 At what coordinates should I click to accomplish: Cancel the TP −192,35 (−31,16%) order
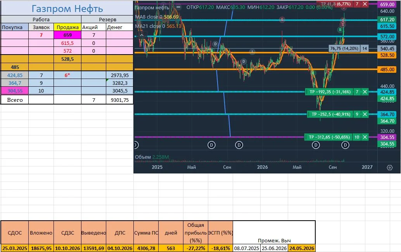pos(365,92)
